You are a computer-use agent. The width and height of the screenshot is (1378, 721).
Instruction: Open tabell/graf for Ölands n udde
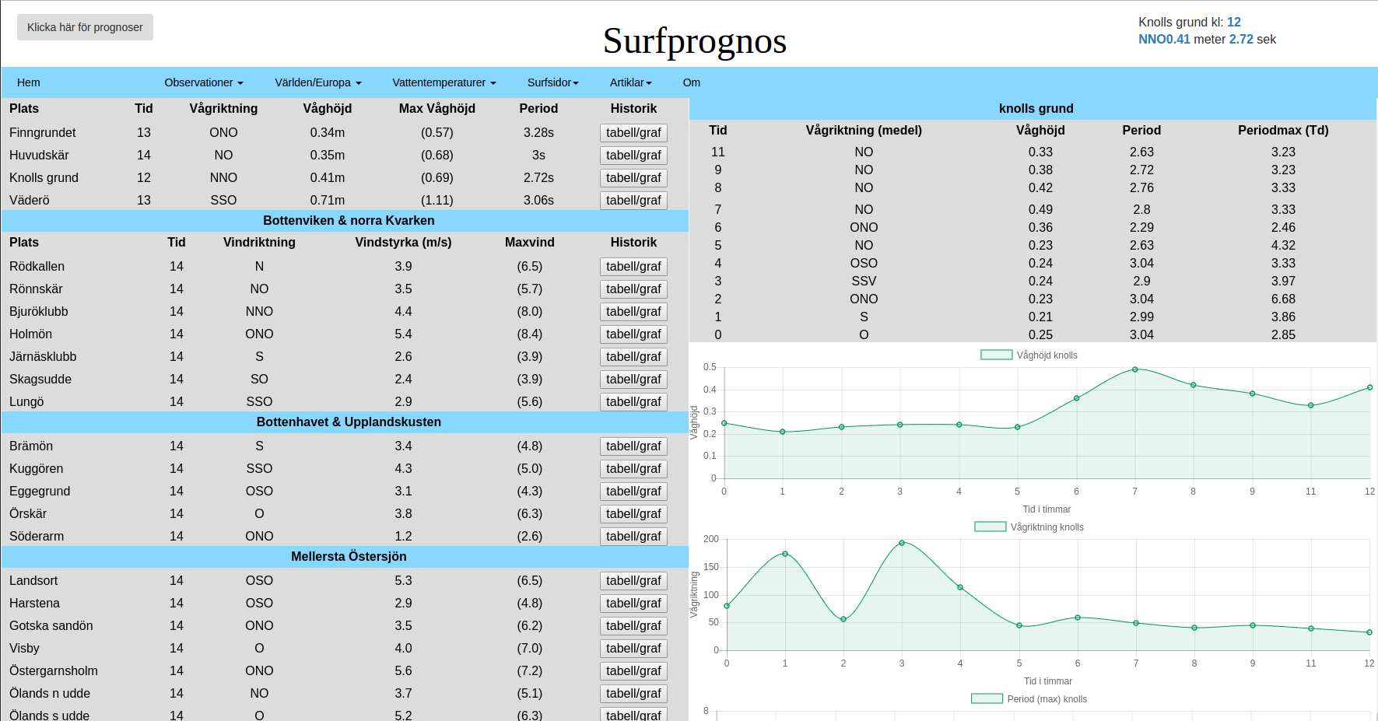(633, 694)
